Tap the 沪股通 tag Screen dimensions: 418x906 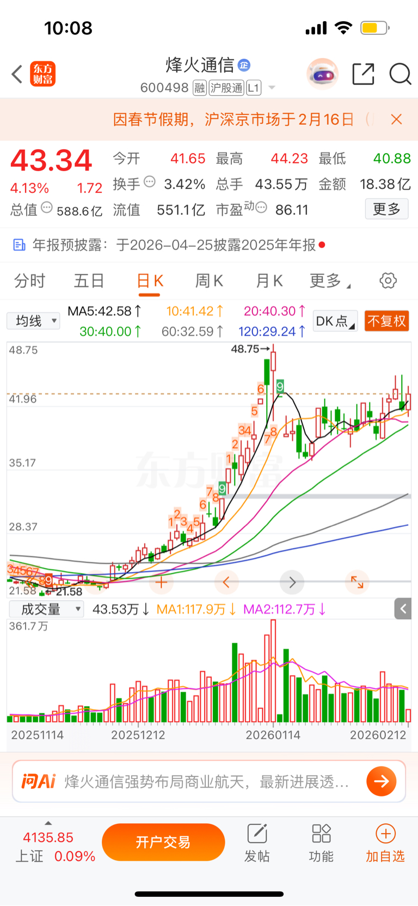[226, 88]
